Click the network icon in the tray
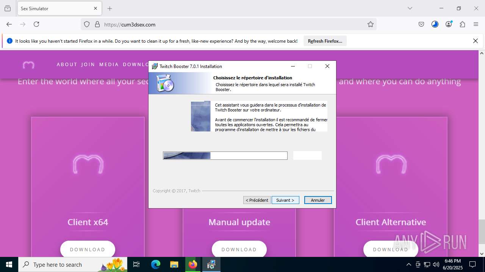This screenshot has width=485, height=272. point(427,264)
